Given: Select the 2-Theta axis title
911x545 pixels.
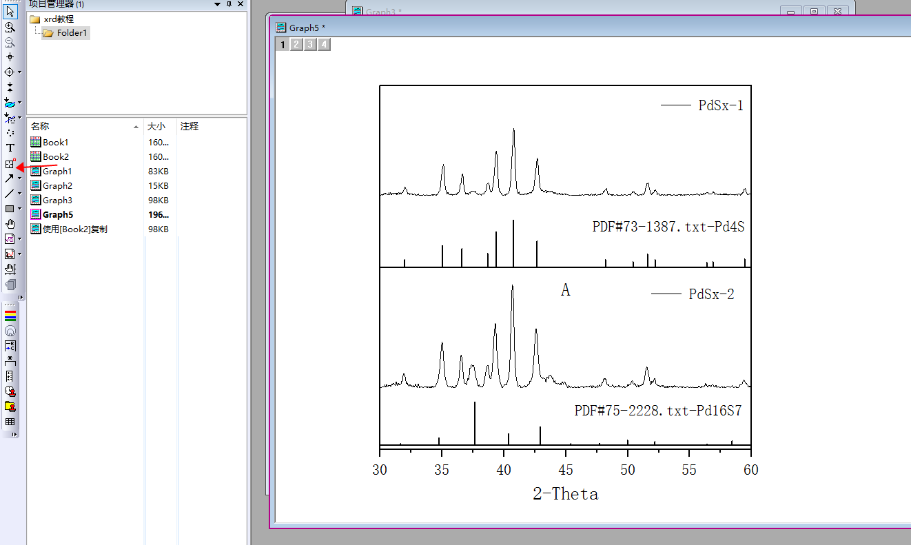Looking at the screenshot, I should click(566, 494).
